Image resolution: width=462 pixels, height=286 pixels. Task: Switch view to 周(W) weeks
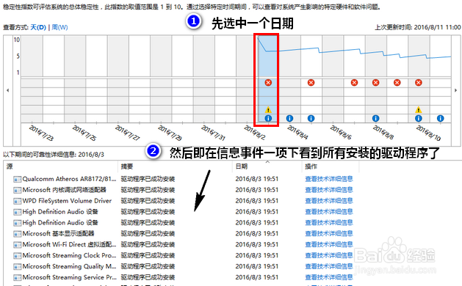pyautogui.click(x=59, y=27)
